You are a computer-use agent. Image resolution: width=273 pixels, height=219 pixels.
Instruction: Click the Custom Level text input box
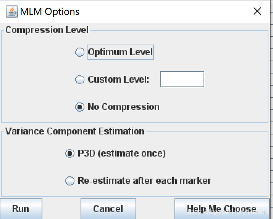(x=182, y=80)
